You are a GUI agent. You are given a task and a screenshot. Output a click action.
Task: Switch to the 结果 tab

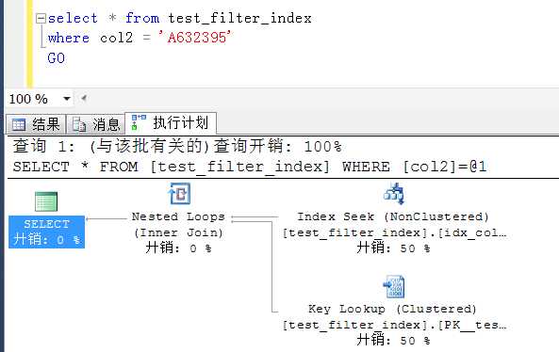[x=36, y=124]
